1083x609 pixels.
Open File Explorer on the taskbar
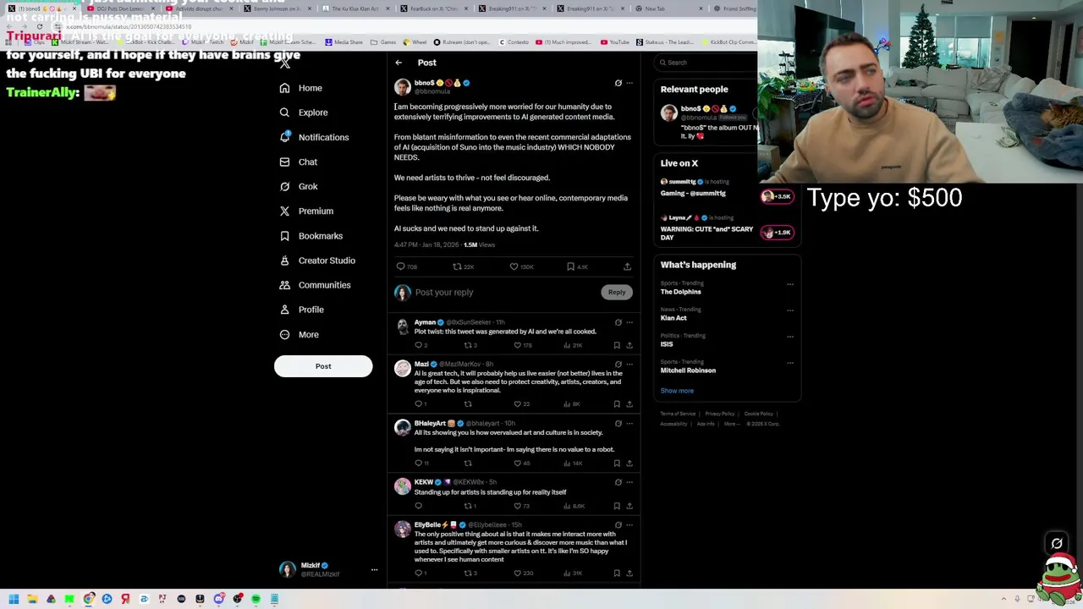[32, 599]
